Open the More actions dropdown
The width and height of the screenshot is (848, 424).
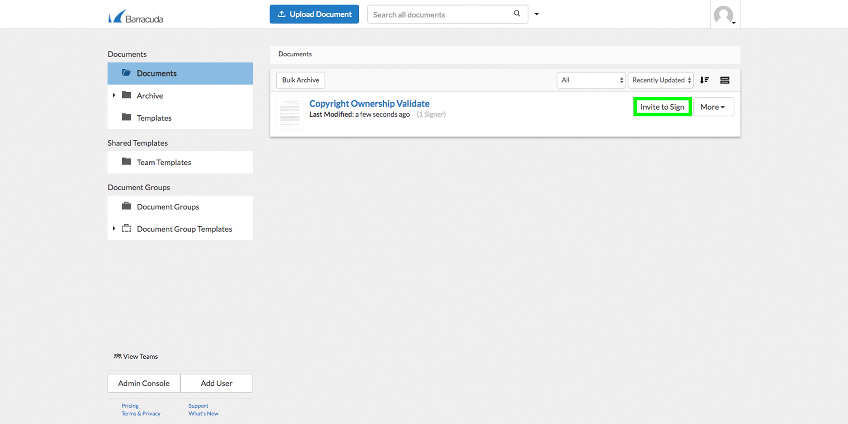(x=713, y=107)
